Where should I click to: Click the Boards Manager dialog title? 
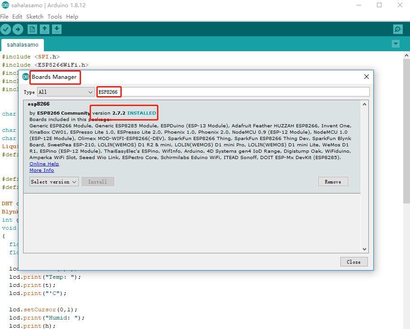54,77
